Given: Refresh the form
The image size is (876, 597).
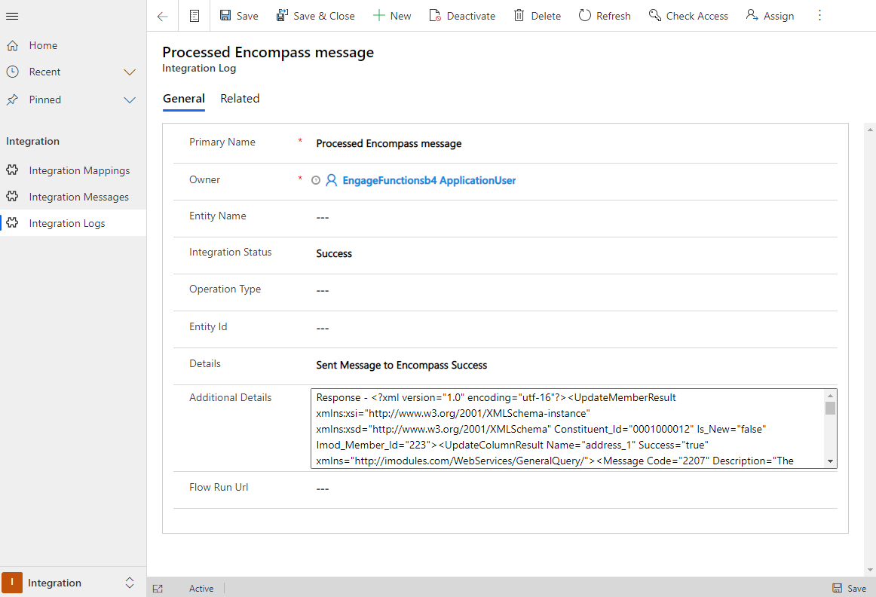Looking at the screenshot, I should pyautogui.click(x=605, y=16).
